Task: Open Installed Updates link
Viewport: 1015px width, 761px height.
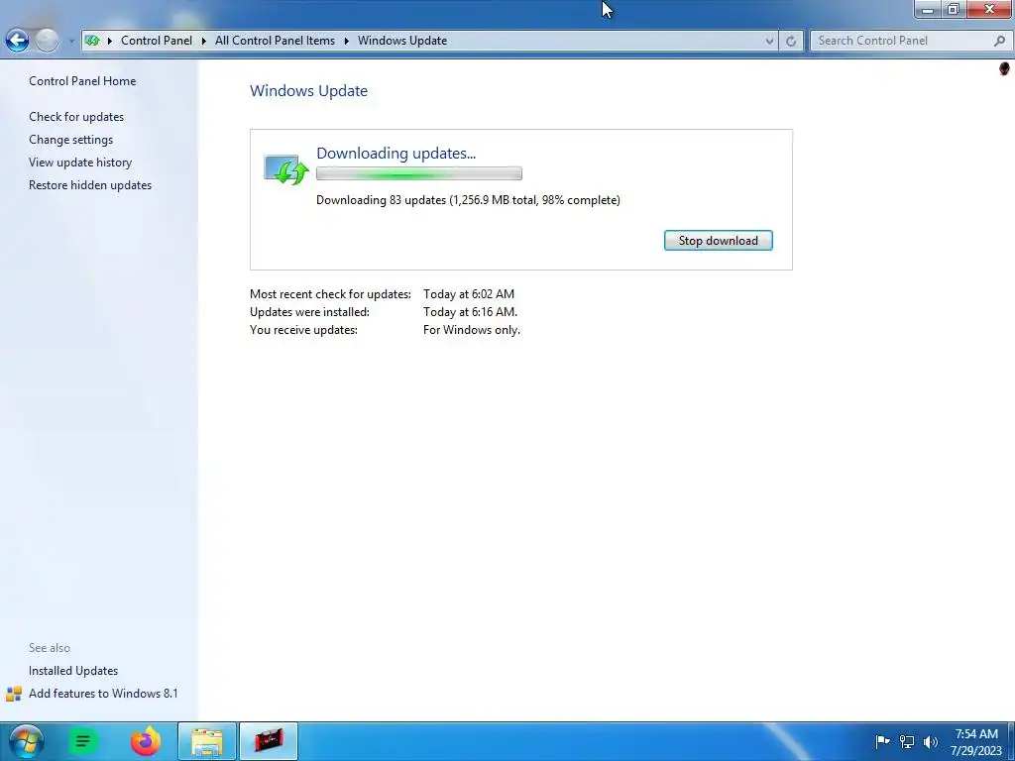Action: [73, 671]
